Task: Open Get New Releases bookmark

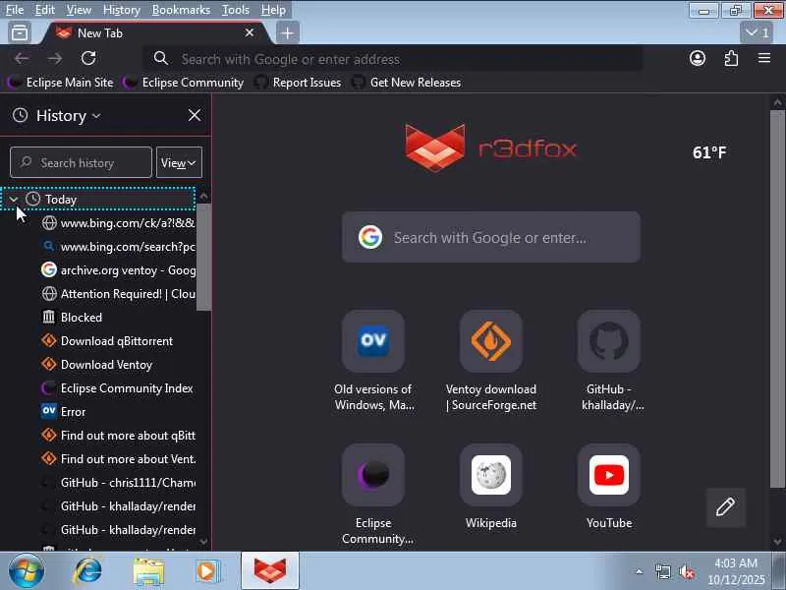Action: tap(407, 83)
